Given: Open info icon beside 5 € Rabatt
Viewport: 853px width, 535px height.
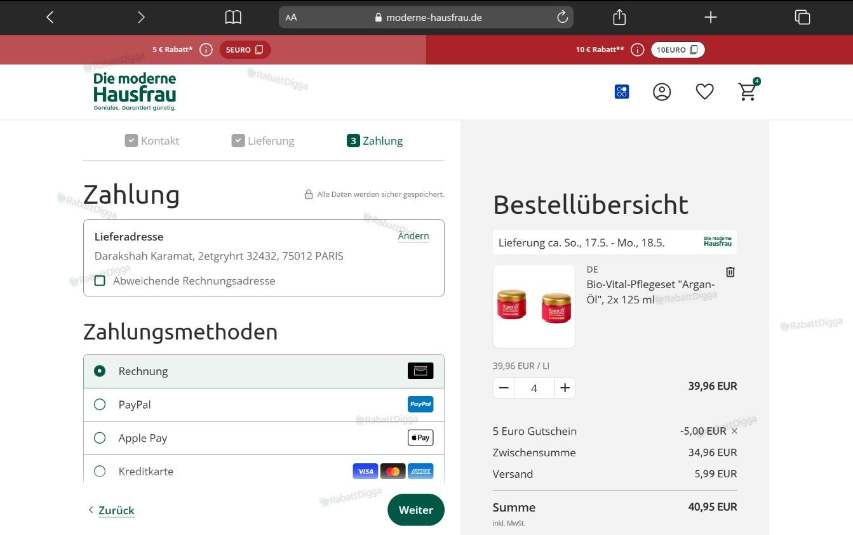Looking at the screenshot, I should (x=206, y=50).
